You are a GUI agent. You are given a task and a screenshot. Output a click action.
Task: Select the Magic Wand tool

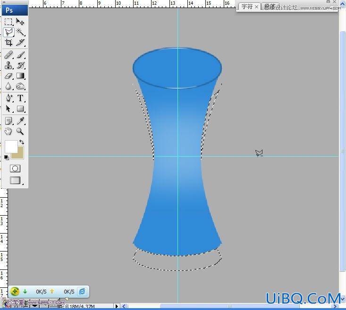(20, 32)
